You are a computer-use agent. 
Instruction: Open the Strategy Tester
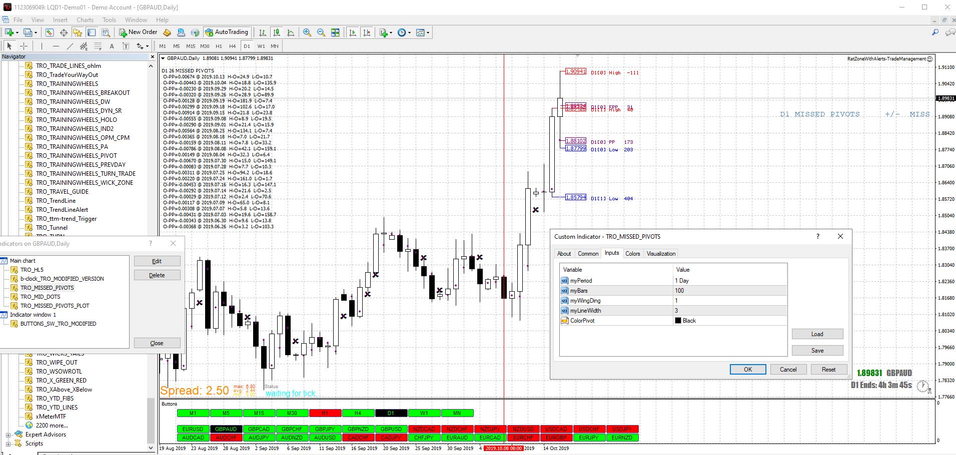[106, 32]
